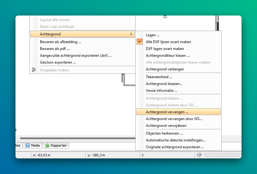Choose 'Bewaren als pdf ...'
The width and height of the screenshot is (257, 174).
tap(54, 49)
